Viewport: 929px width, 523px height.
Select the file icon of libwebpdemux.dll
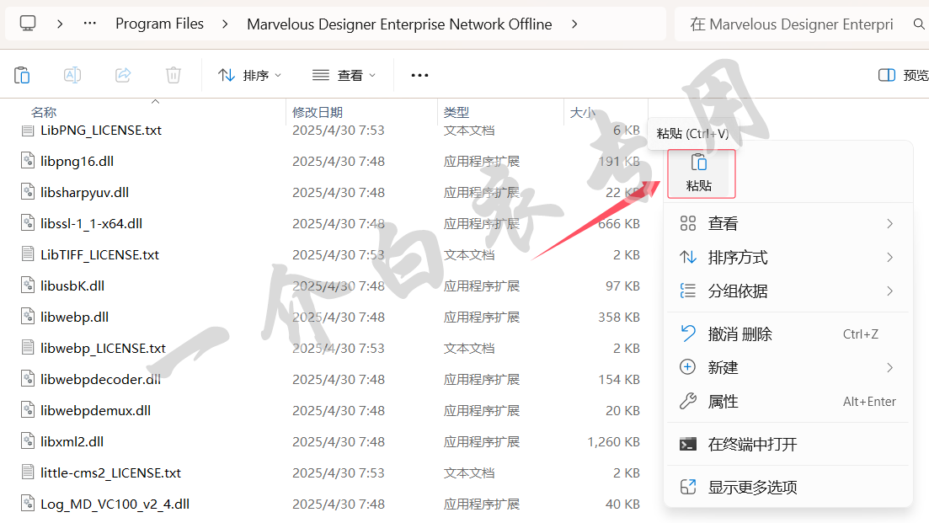(x=28, y=410)
